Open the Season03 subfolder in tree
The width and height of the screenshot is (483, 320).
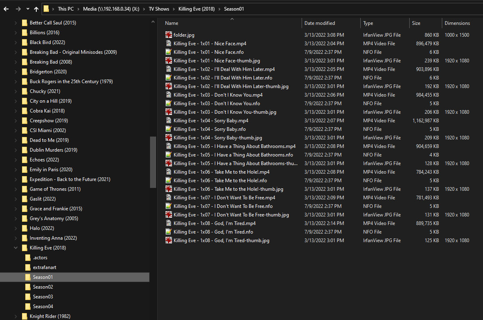point(43,297)
